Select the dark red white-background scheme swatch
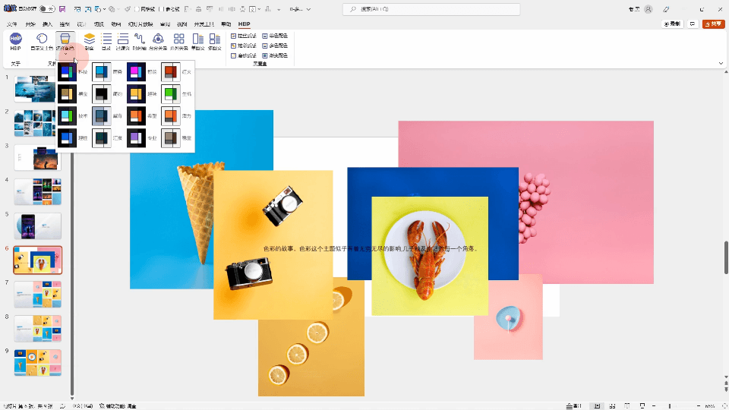This screenshot has width=729, height=410. (171, 71)
